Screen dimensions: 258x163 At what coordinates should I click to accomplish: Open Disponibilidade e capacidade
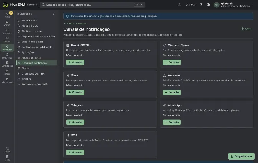[36, 36]
